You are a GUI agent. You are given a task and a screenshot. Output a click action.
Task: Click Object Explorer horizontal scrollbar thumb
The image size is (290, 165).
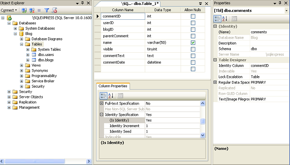coord(35,161)
